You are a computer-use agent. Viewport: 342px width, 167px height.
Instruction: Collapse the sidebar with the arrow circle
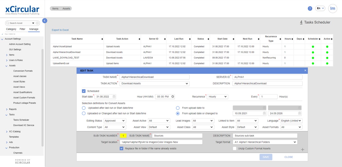point(45,21)
